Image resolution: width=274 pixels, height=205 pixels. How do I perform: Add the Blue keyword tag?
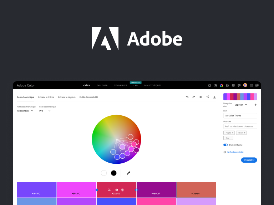click(228, 138)
